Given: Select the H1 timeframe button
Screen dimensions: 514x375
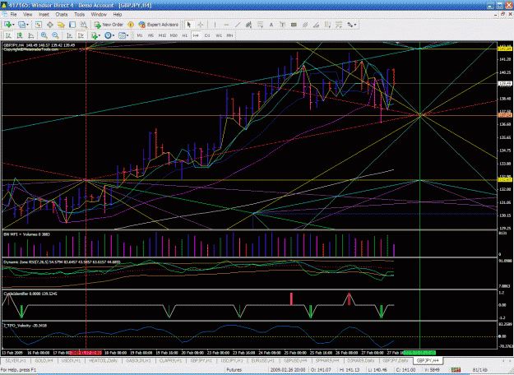Looking at the screenshot, I should (184, 35).
